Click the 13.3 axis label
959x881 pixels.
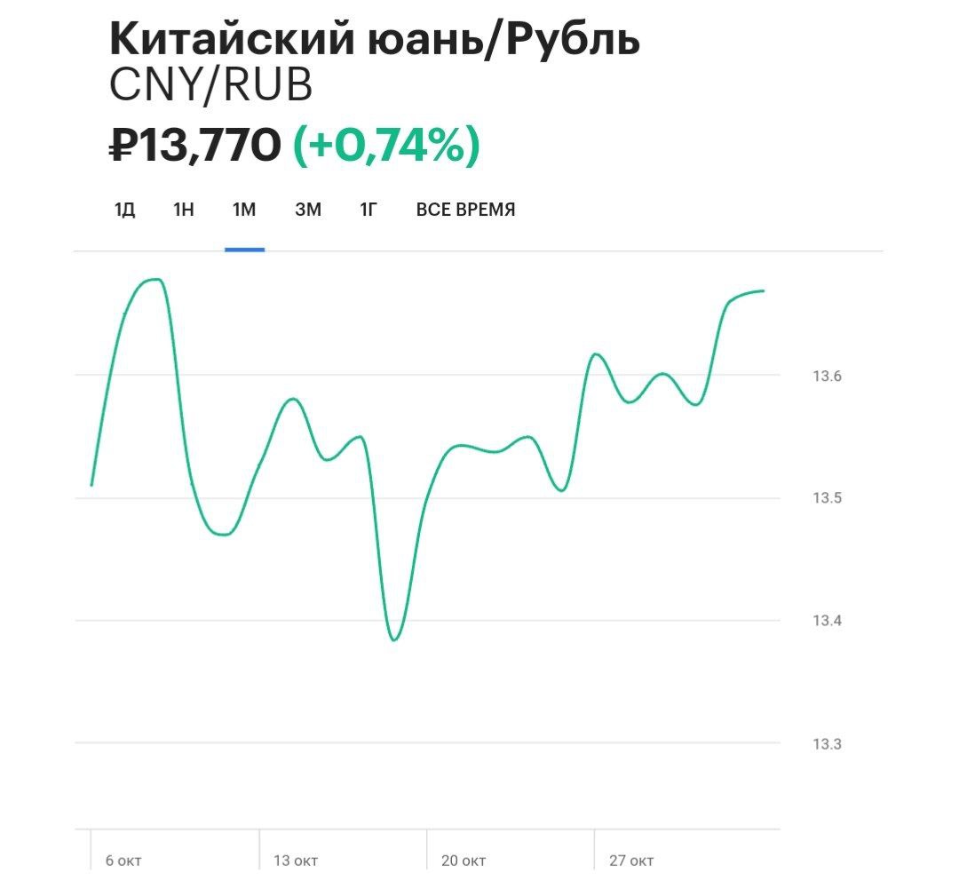pyautogui.click(x=826, y=744)
